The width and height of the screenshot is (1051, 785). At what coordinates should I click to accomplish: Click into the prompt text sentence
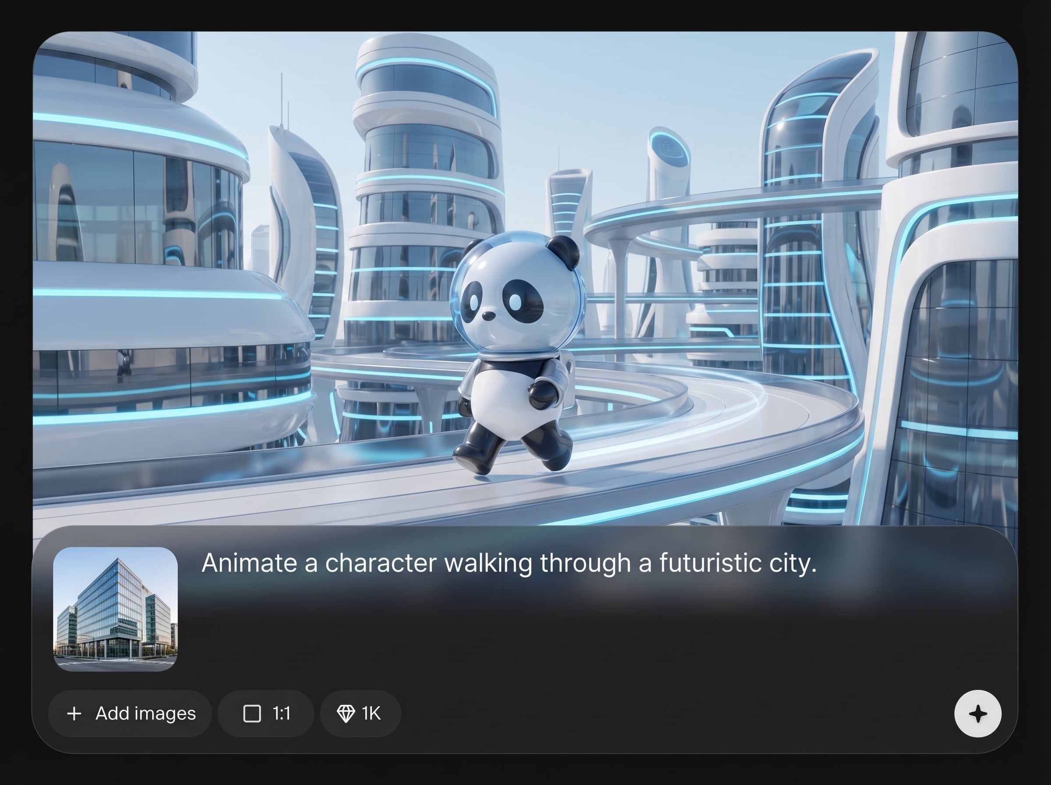508,563
